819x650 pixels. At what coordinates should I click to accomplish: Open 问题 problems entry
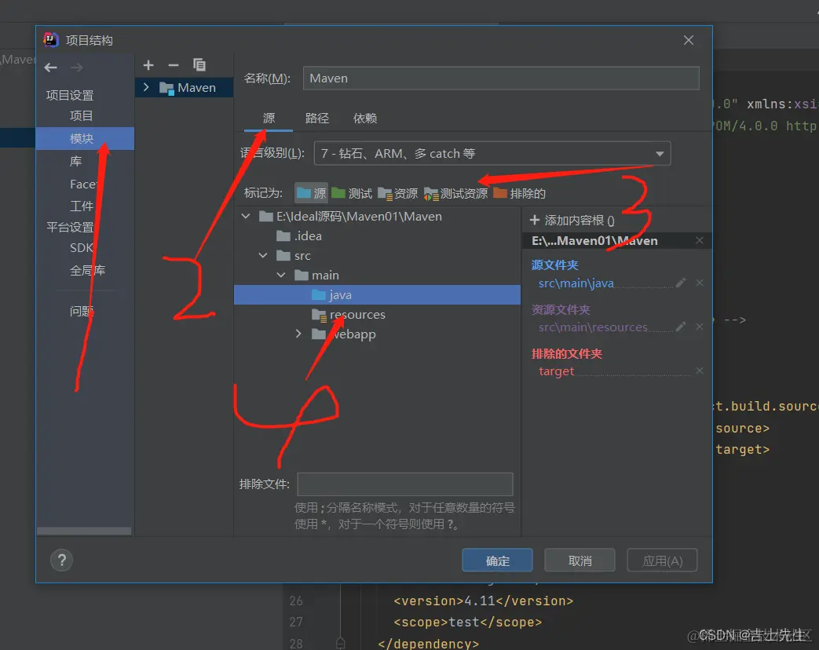point(82,311)
